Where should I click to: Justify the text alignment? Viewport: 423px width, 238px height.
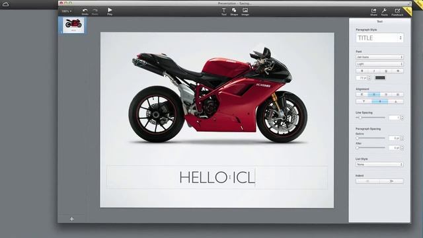click(x=398, y=95)
